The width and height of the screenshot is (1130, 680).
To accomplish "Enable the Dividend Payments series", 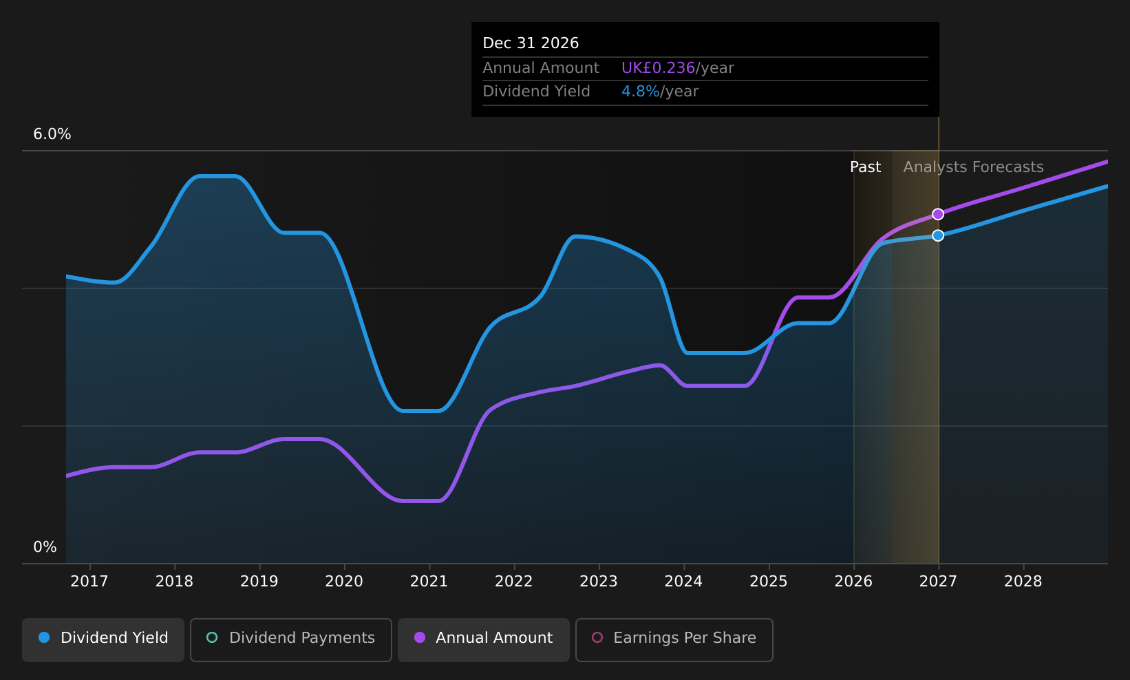I will pyautogui.click(x=291, y=639).
